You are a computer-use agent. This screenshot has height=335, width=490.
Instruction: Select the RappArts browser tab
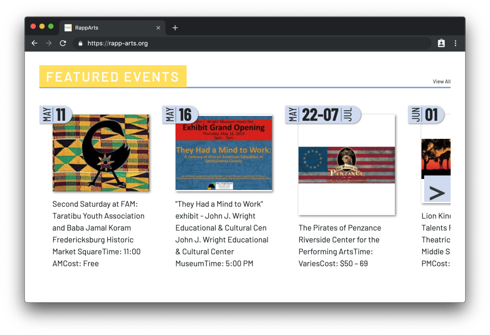[112, 28]
